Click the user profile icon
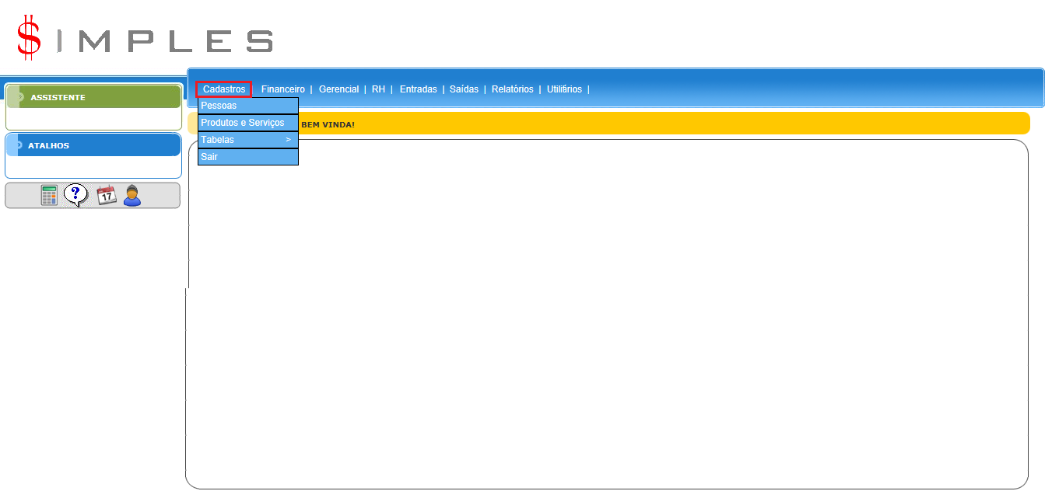This screenshot has width=1045, height=491. [x=132, y=195]
